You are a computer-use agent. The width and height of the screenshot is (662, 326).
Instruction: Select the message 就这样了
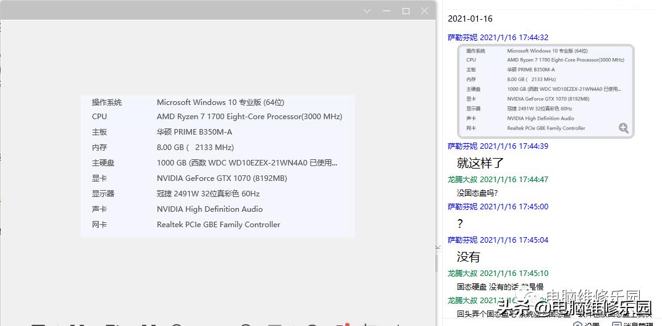point(480,163)
